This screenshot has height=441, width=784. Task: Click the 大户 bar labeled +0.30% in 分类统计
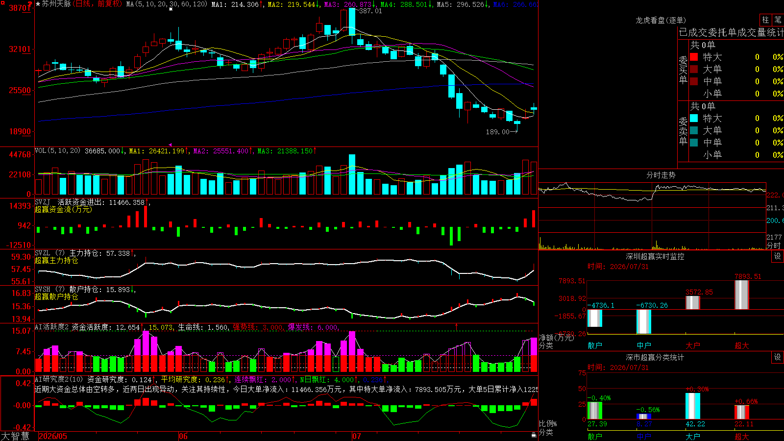(x=693, y=406)
